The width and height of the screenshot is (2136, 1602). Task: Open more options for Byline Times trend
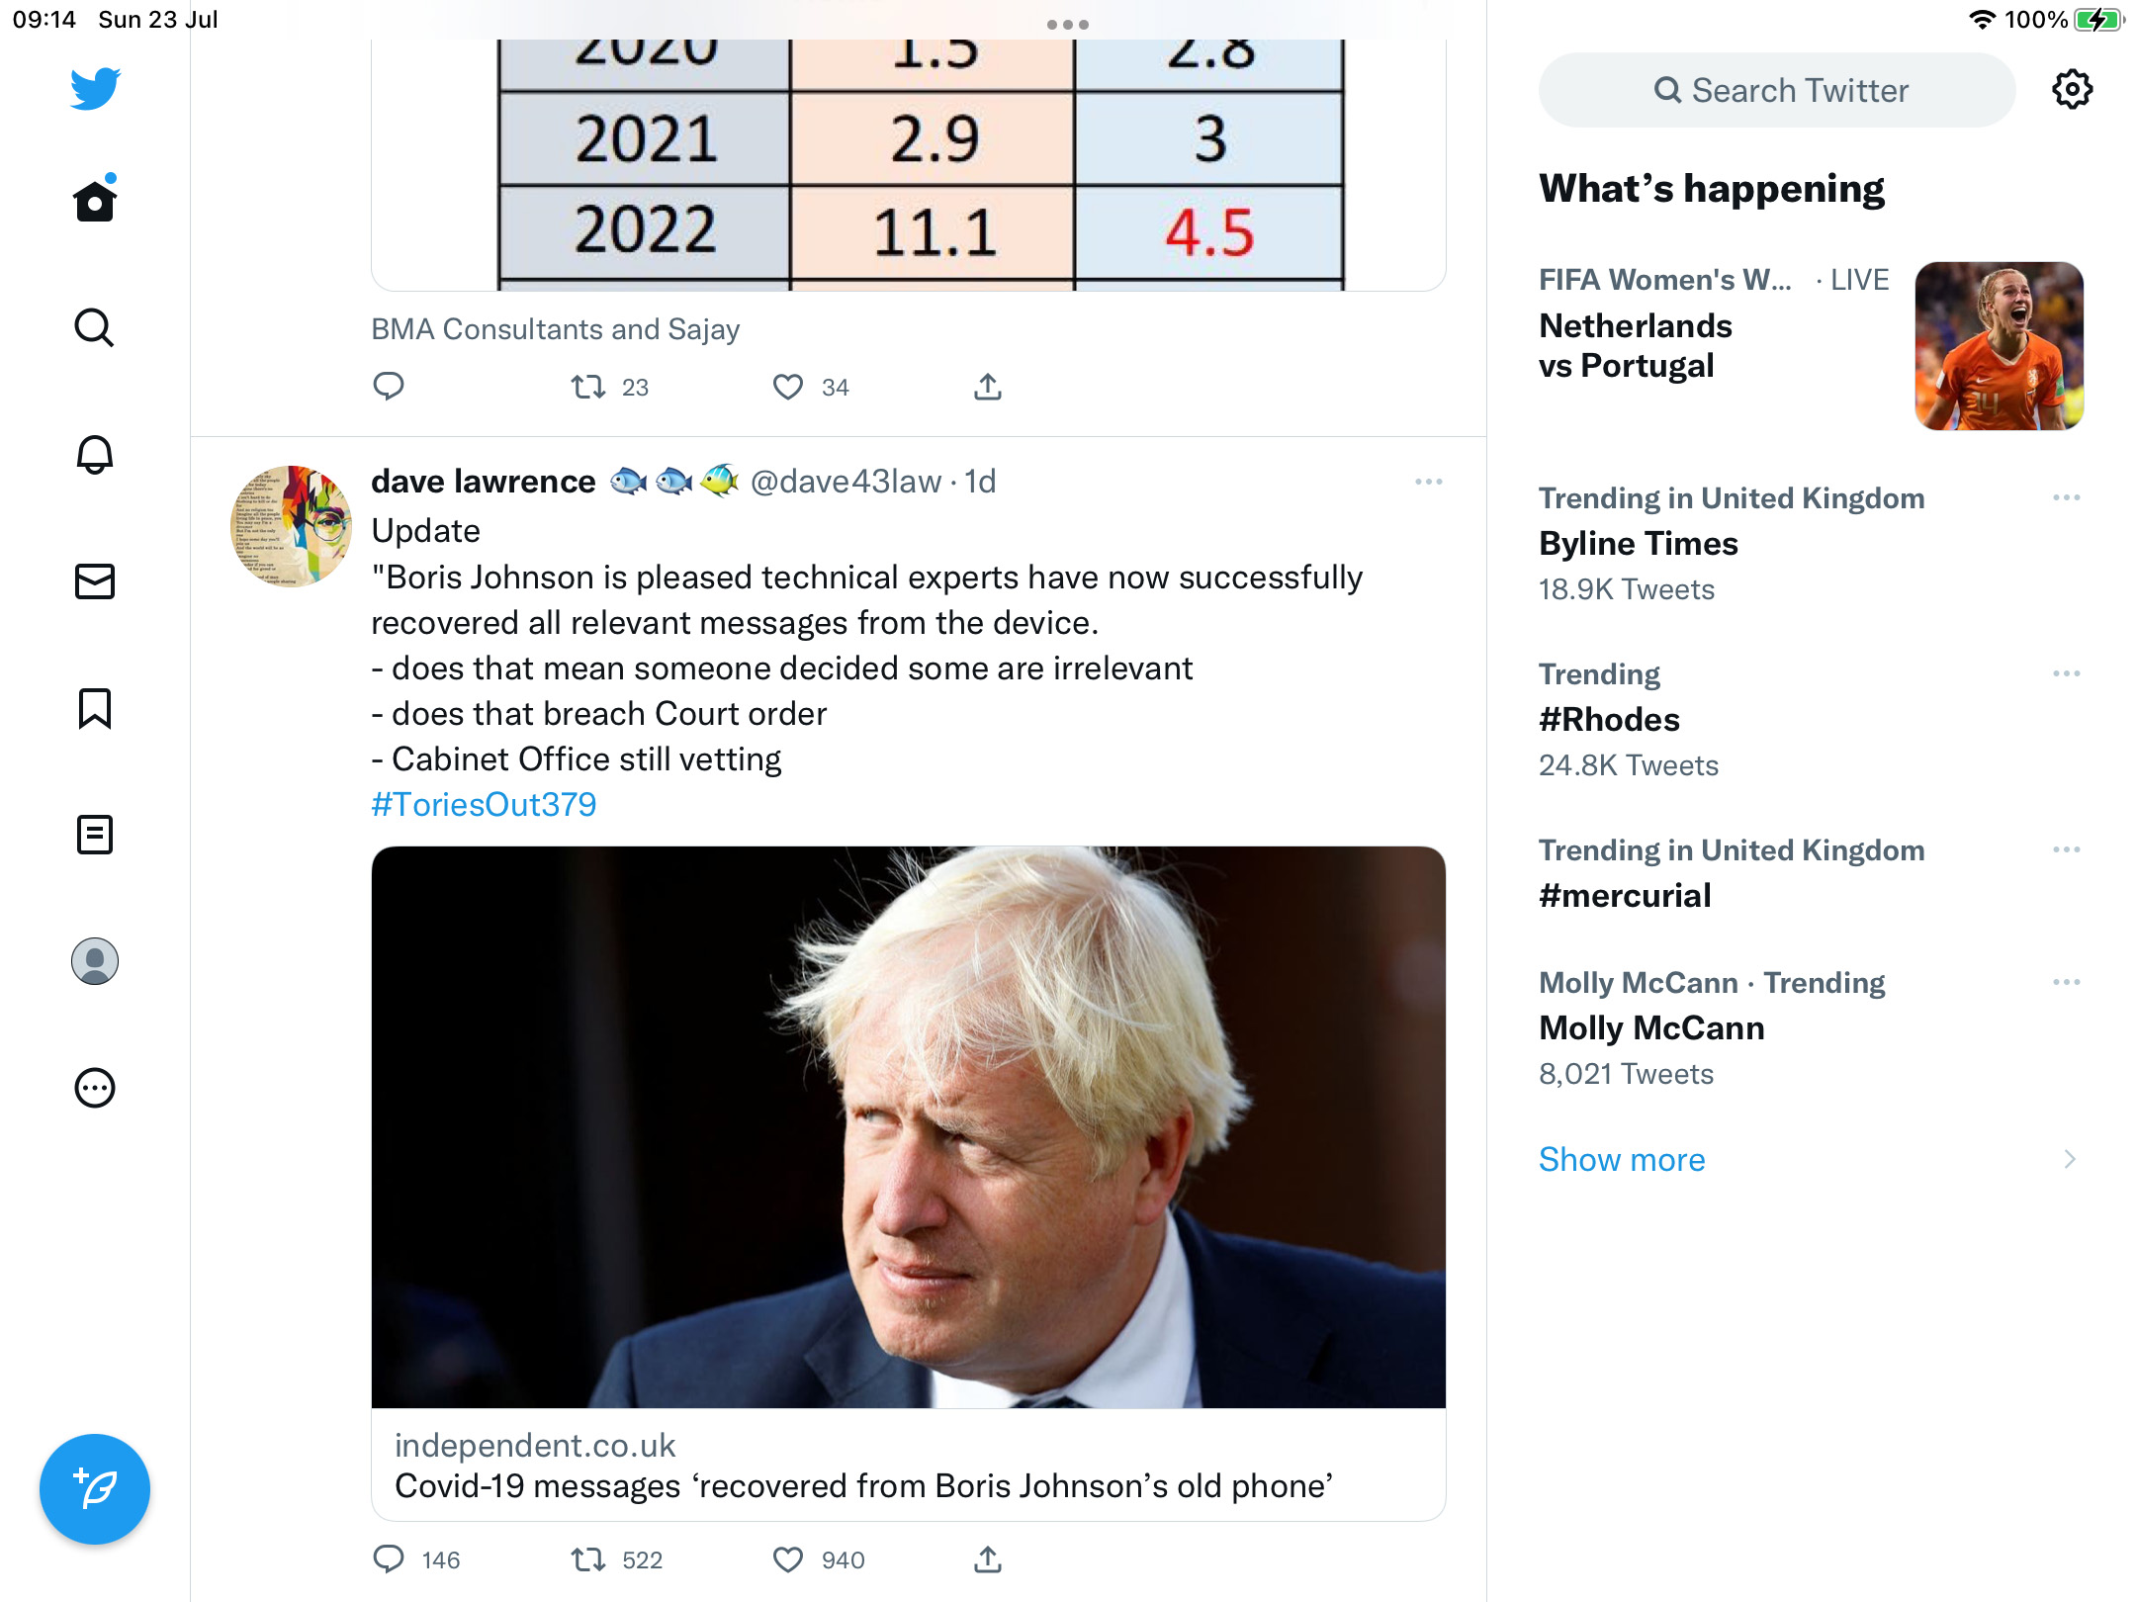tap(2066, 497)
